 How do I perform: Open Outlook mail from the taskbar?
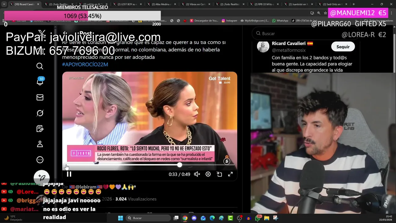(203, 218)
